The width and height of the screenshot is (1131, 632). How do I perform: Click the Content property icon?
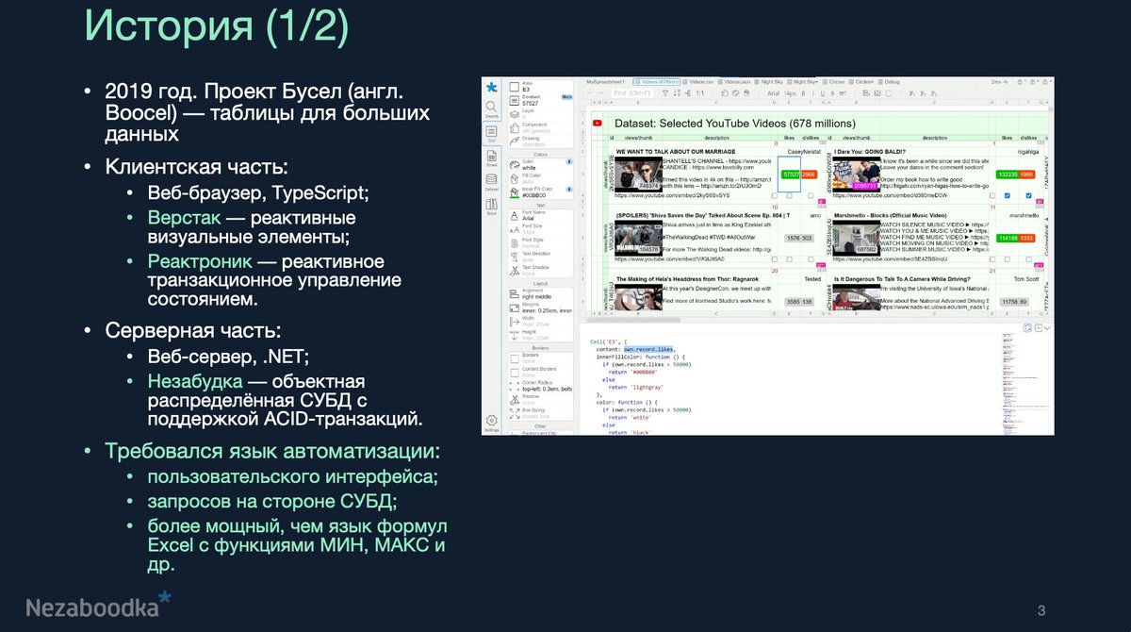point(515,101)
